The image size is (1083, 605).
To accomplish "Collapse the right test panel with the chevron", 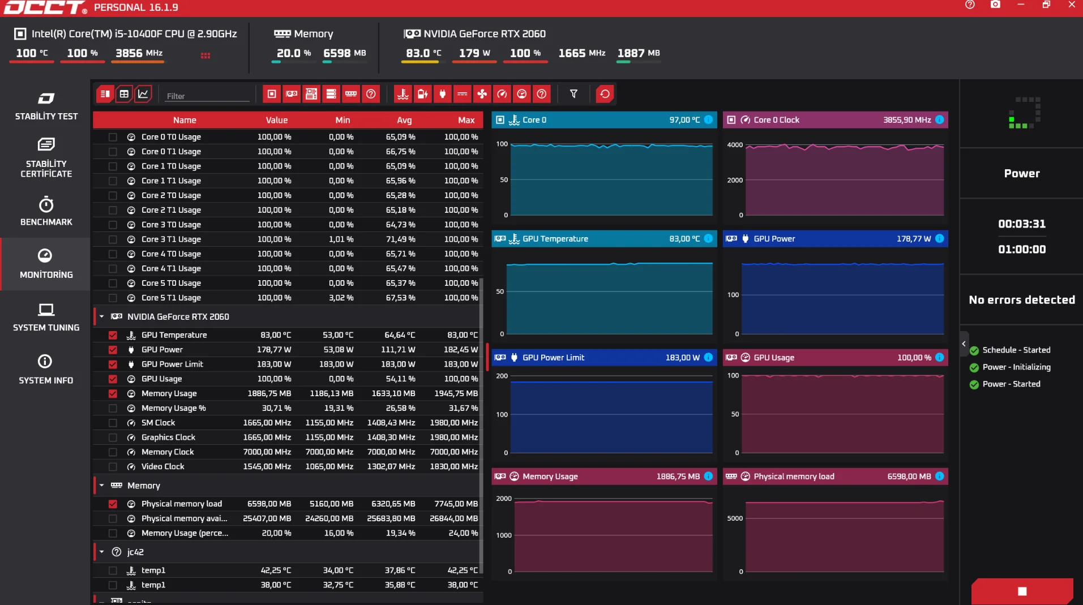I will 964,344.
